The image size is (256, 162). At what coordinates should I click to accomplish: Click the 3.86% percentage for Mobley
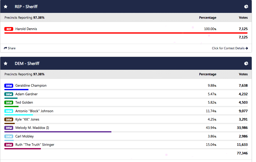(x=212, y=136)
